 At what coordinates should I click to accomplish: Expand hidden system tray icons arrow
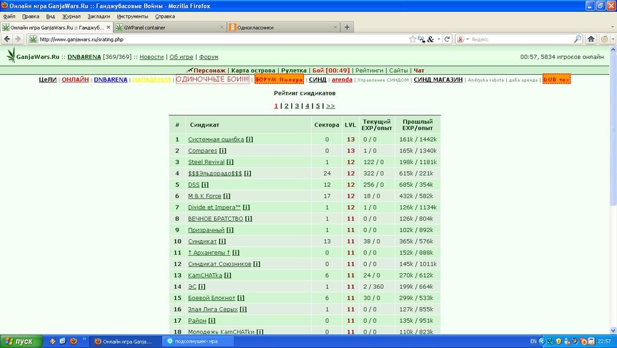[542, 341]
